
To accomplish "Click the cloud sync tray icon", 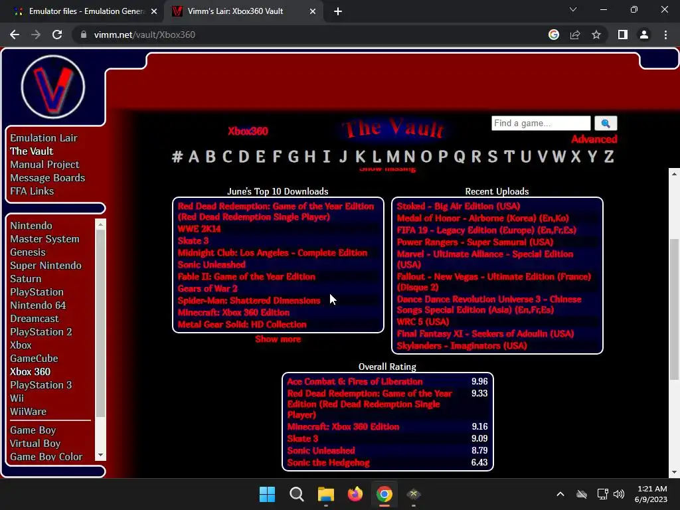I will (x=582, y=494).
